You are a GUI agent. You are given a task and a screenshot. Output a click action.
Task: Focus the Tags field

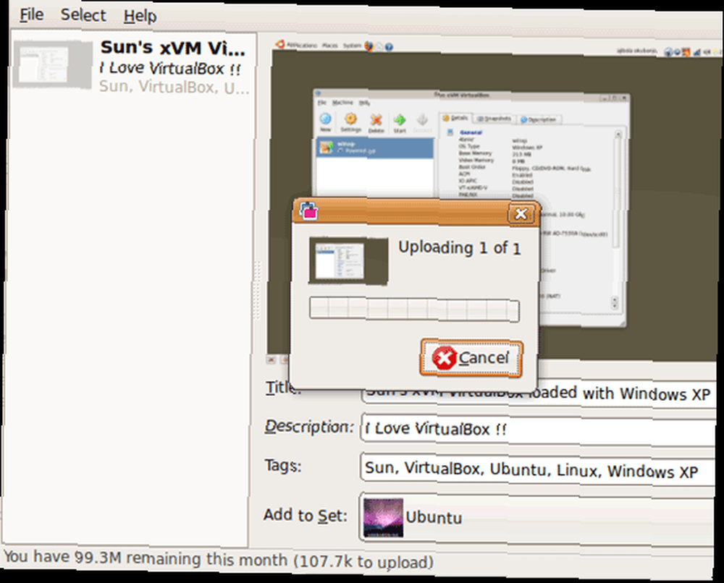coord(538,470)
